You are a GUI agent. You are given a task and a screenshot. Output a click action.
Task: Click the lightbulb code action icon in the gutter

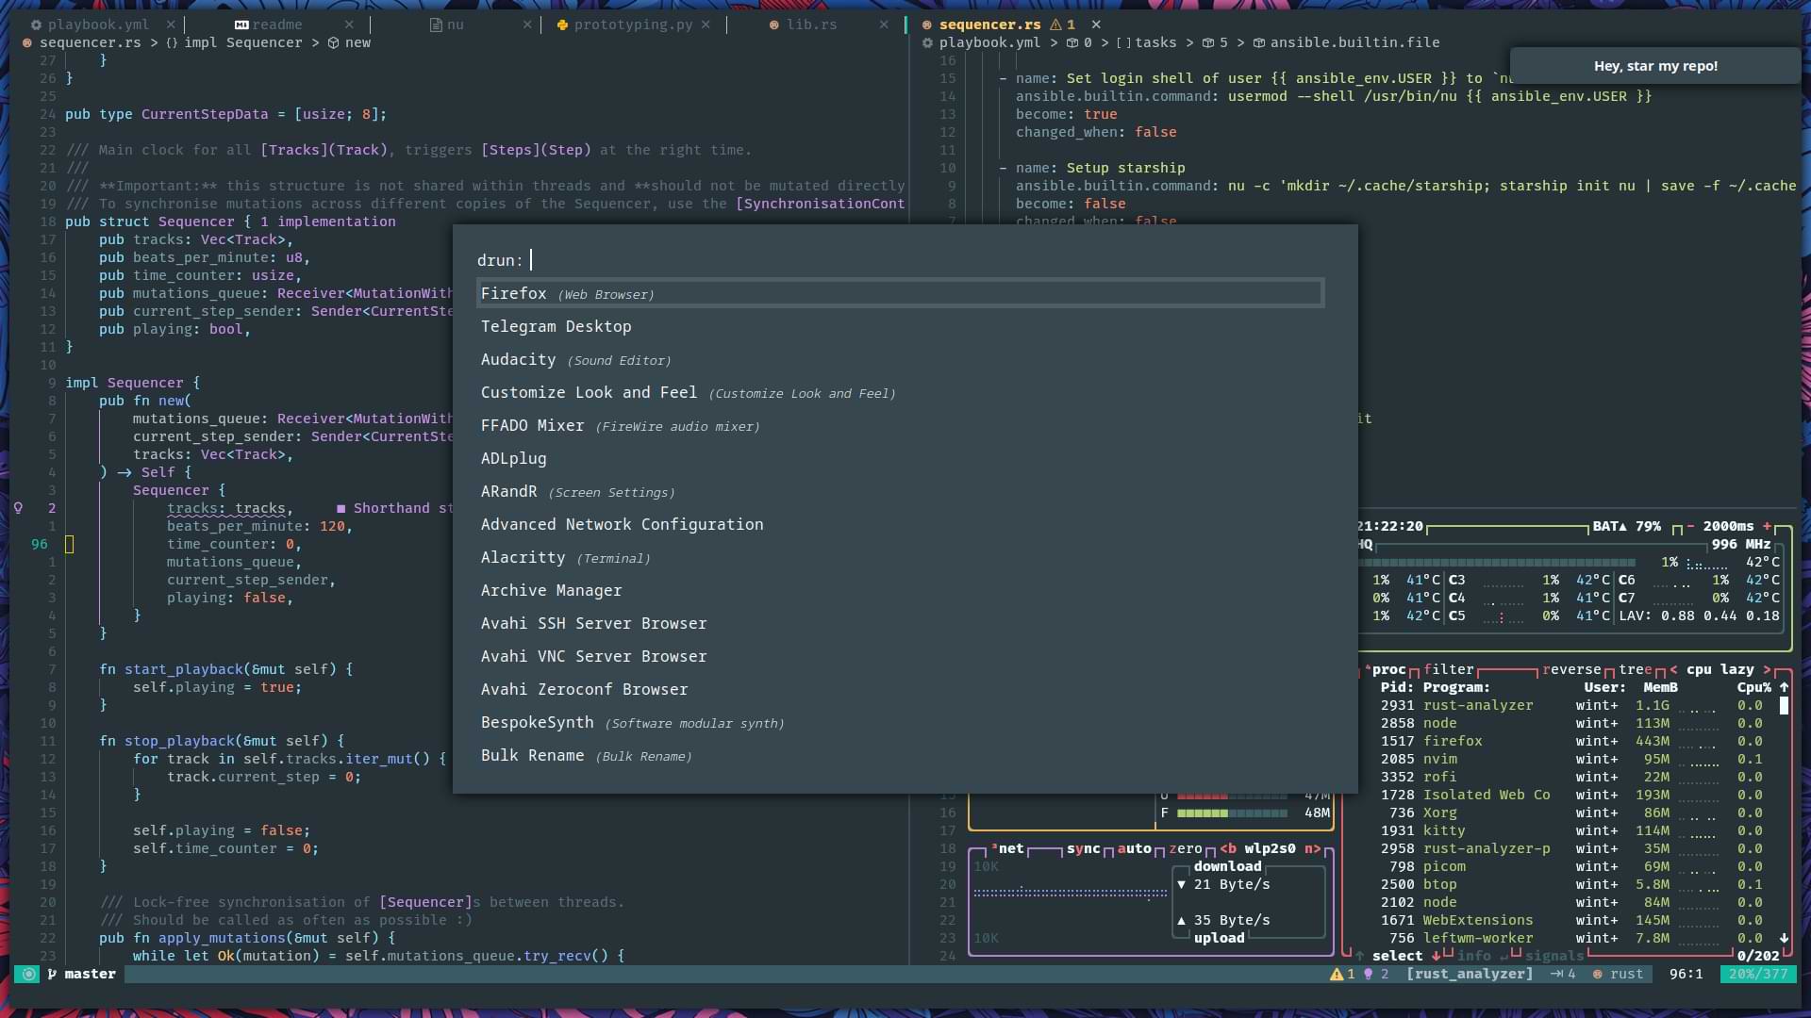coord(18,508)
